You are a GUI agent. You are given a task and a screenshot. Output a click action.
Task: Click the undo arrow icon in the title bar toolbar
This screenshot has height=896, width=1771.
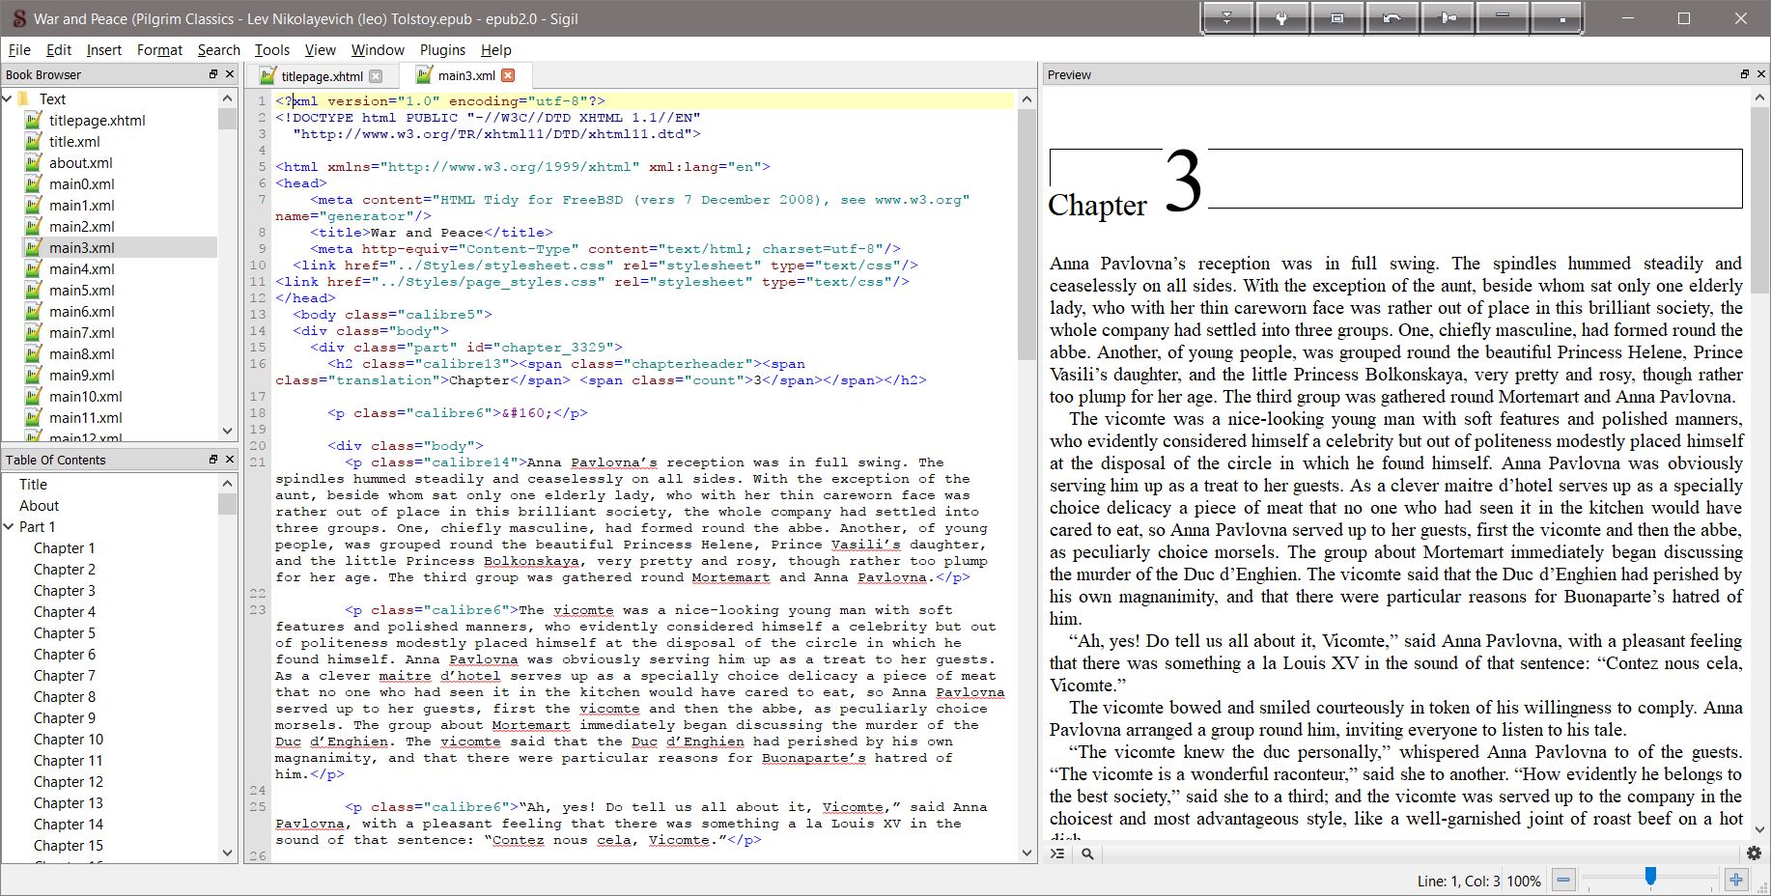point(1392,18)
